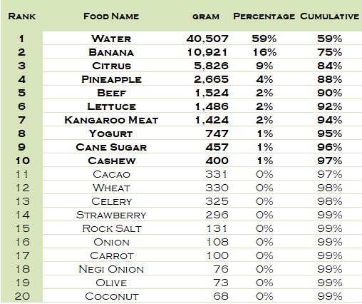Click the Pineapple percentage cell 4%

(264, 79)
